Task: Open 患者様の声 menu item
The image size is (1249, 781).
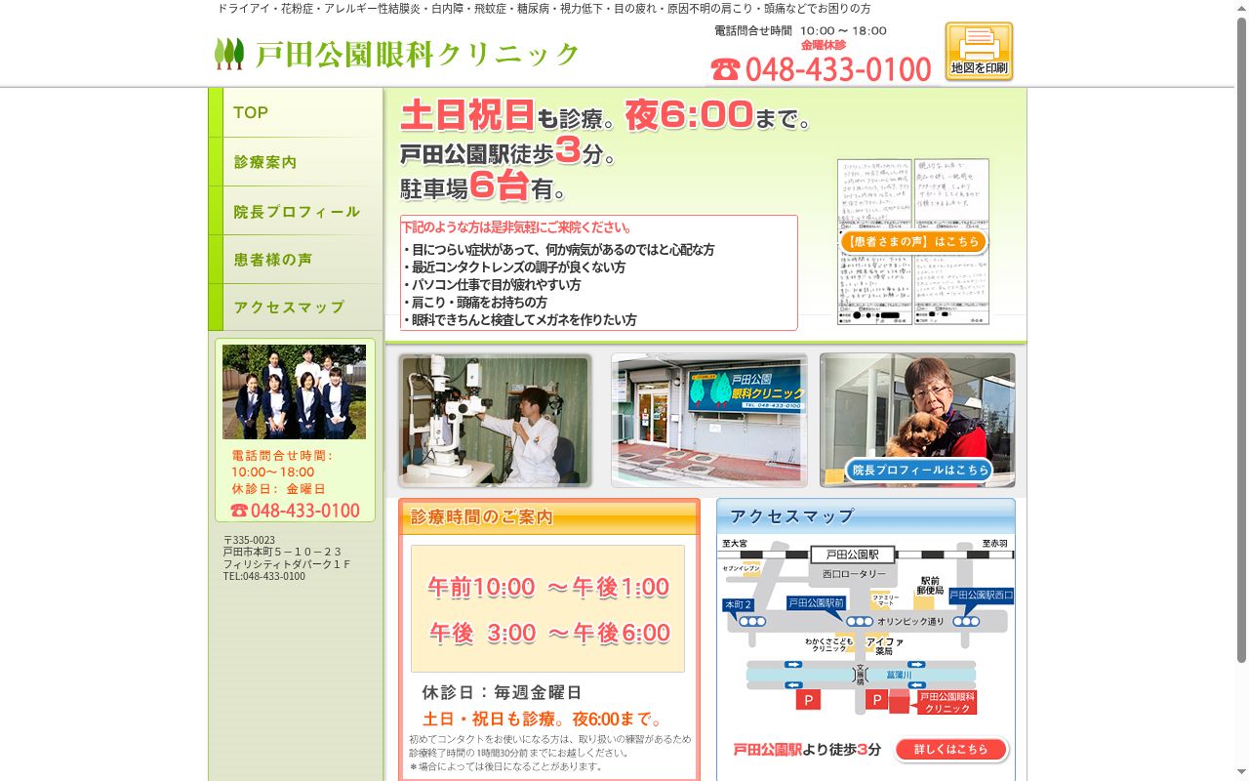Action: tap(296, 260)
